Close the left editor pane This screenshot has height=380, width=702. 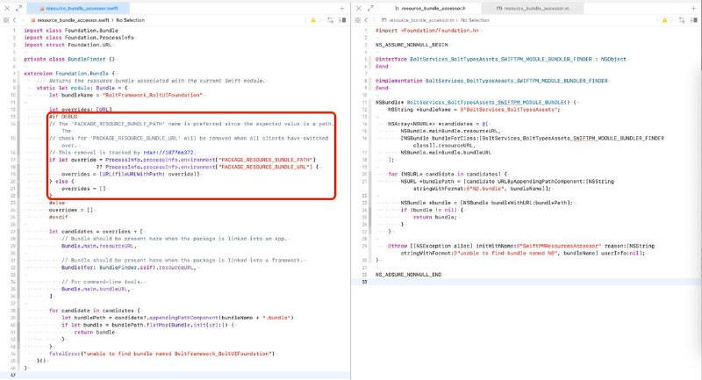tap(6, 6)
